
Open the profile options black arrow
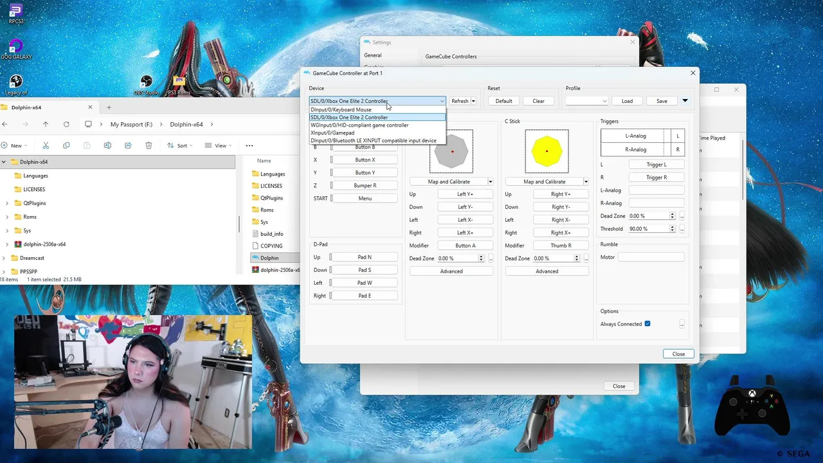(x=685, y=101)
